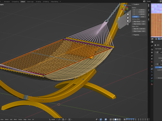
Task: Switch to the Animation workspace tab
Action: coord(7,2)
